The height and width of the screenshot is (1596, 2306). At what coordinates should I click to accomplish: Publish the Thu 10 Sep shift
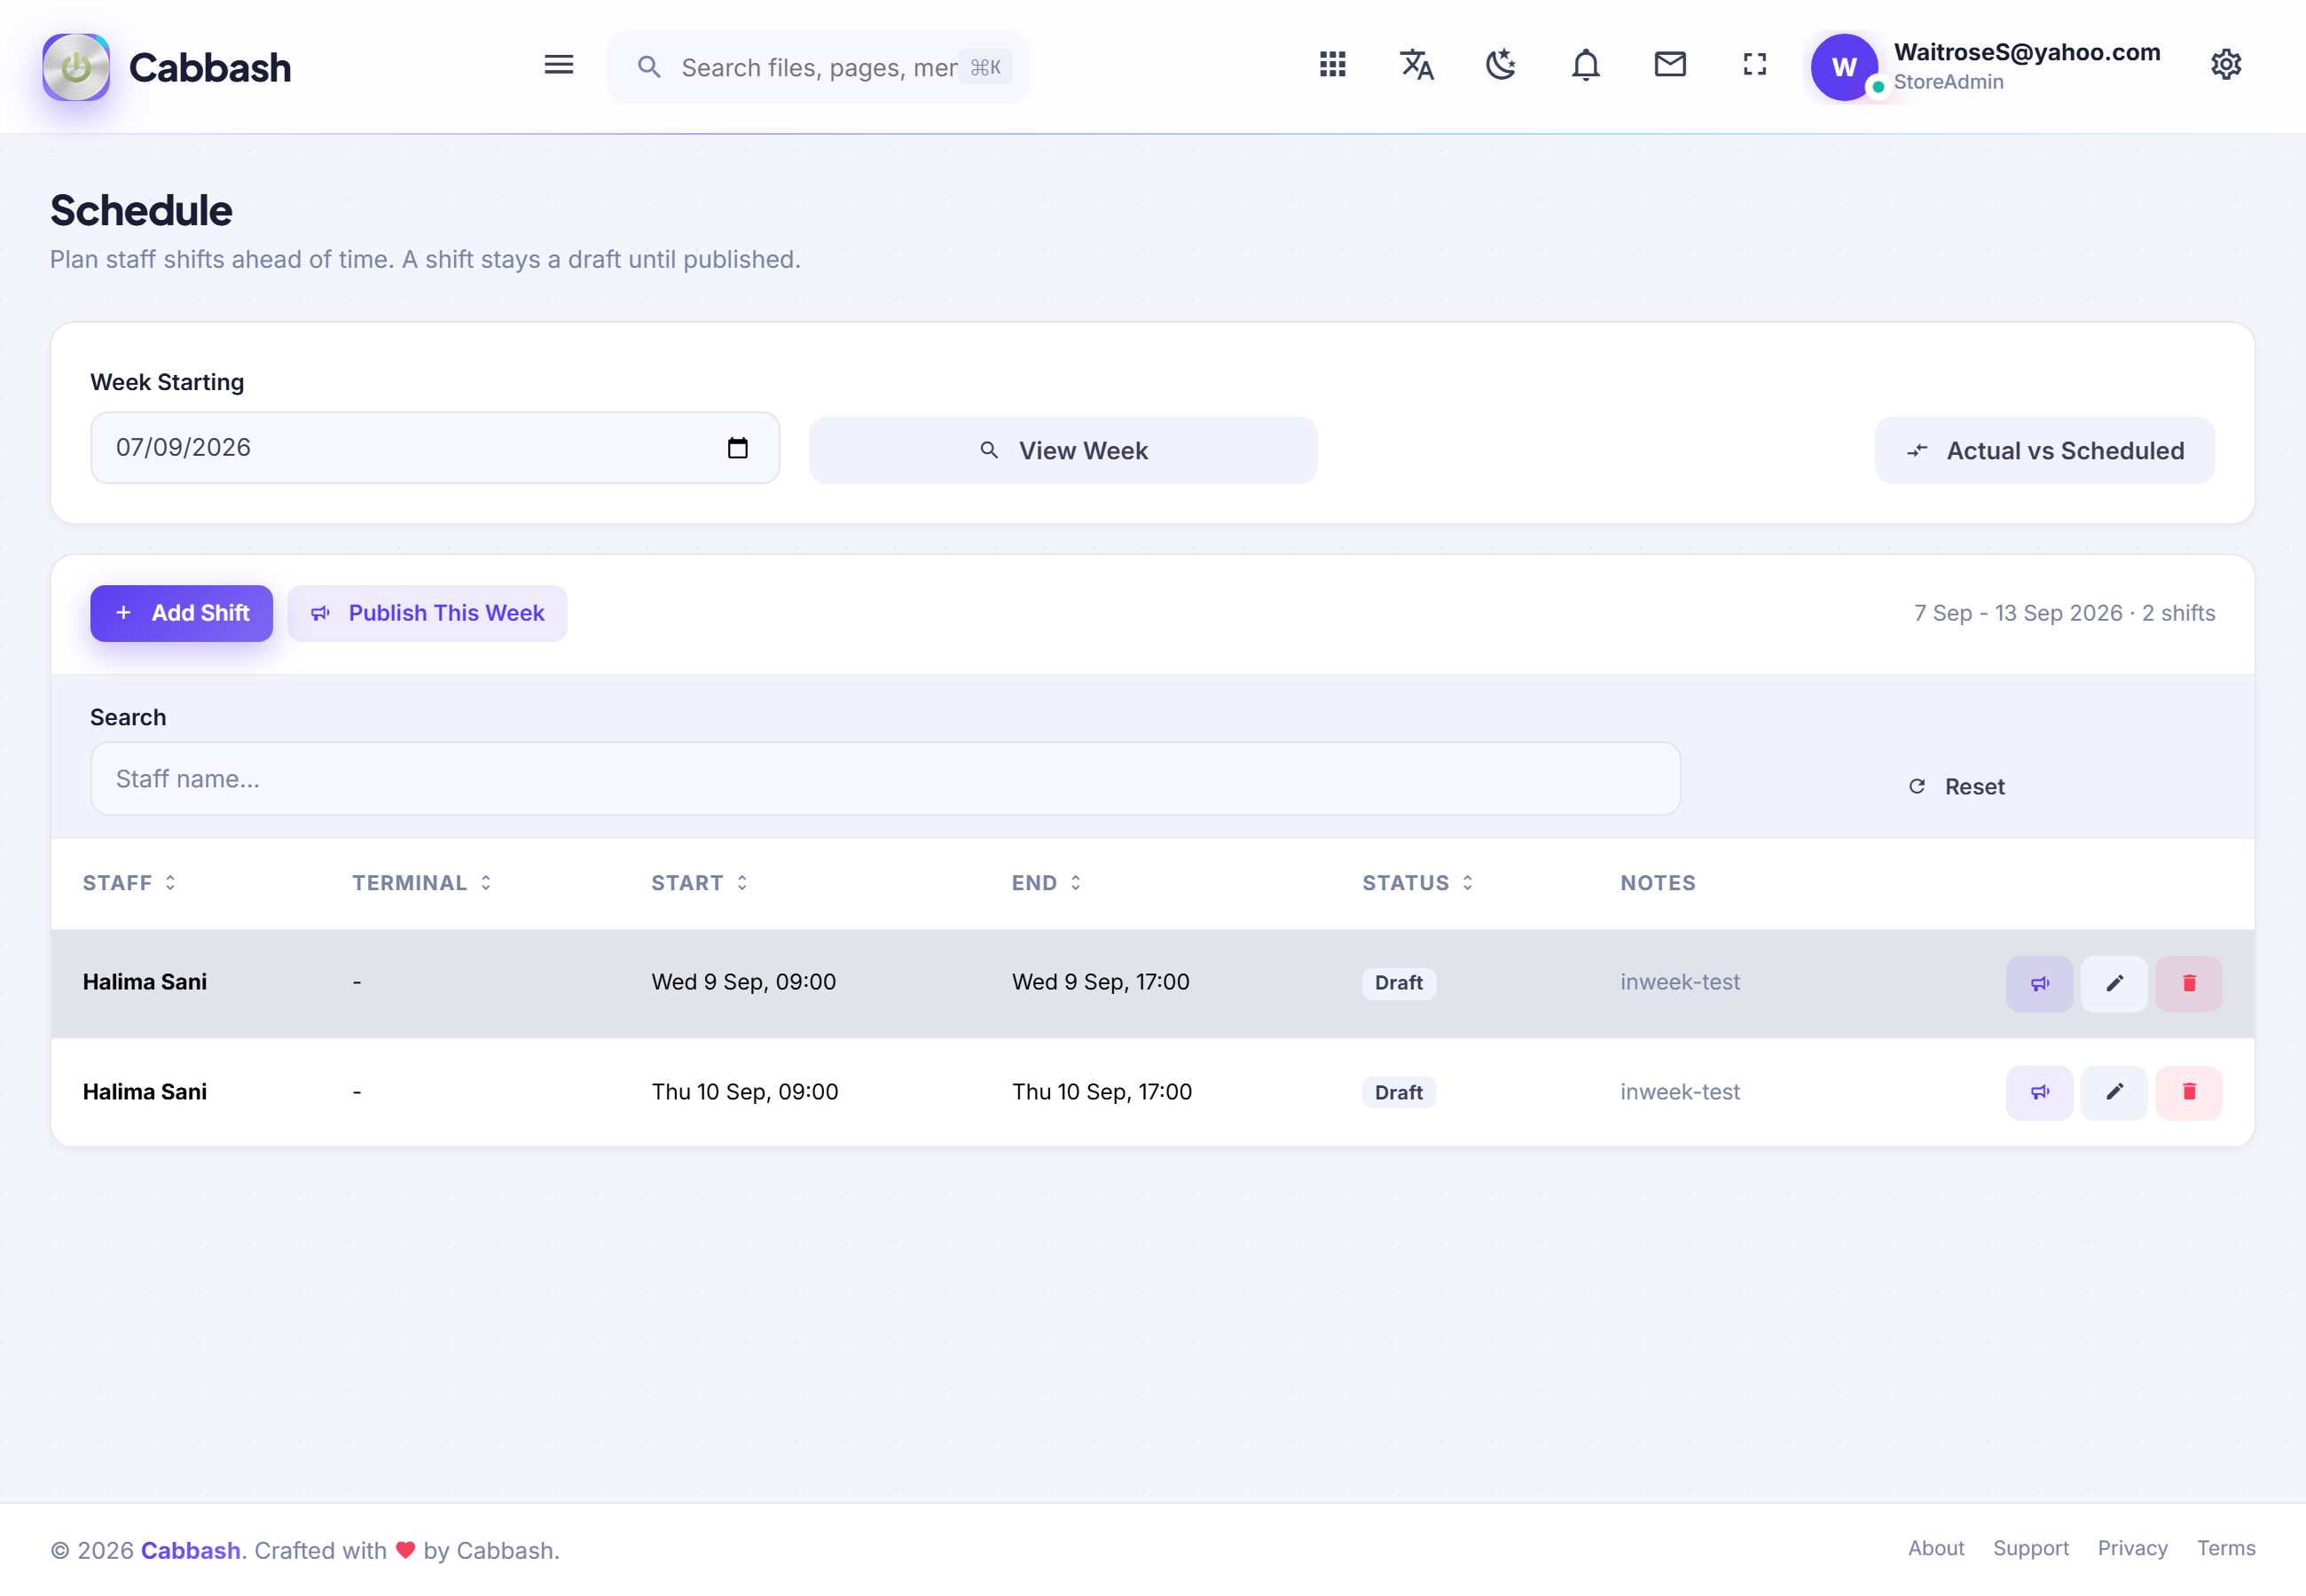pos(2039,1092)
